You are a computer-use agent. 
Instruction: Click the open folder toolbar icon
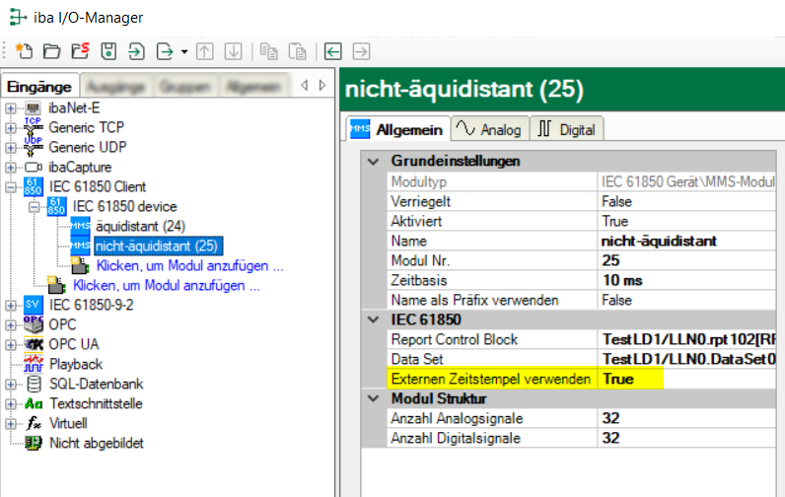coord(52,50)
